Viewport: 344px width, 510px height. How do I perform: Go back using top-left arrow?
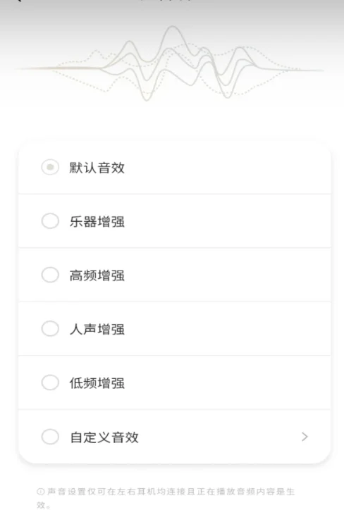click(x=18, y=1)
